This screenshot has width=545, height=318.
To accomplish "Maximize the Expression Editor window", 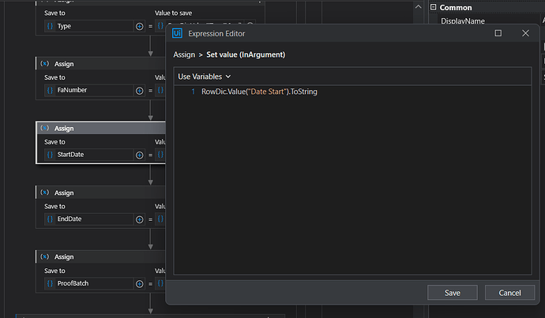I will pos(498,33).
